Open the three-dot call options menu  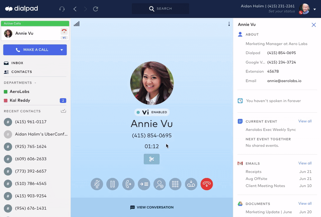[229, 24]
